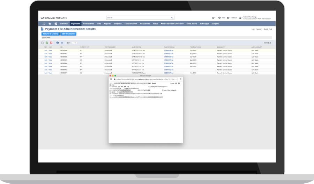This screenshot has height=184, width=314.
Task: Open the Feedback speech bubble icon
Action: point(228,18)
